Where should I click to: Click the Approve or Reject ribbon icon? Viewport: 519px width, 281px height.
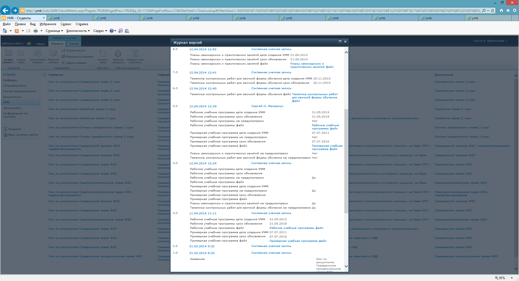[x=135, y=53]
